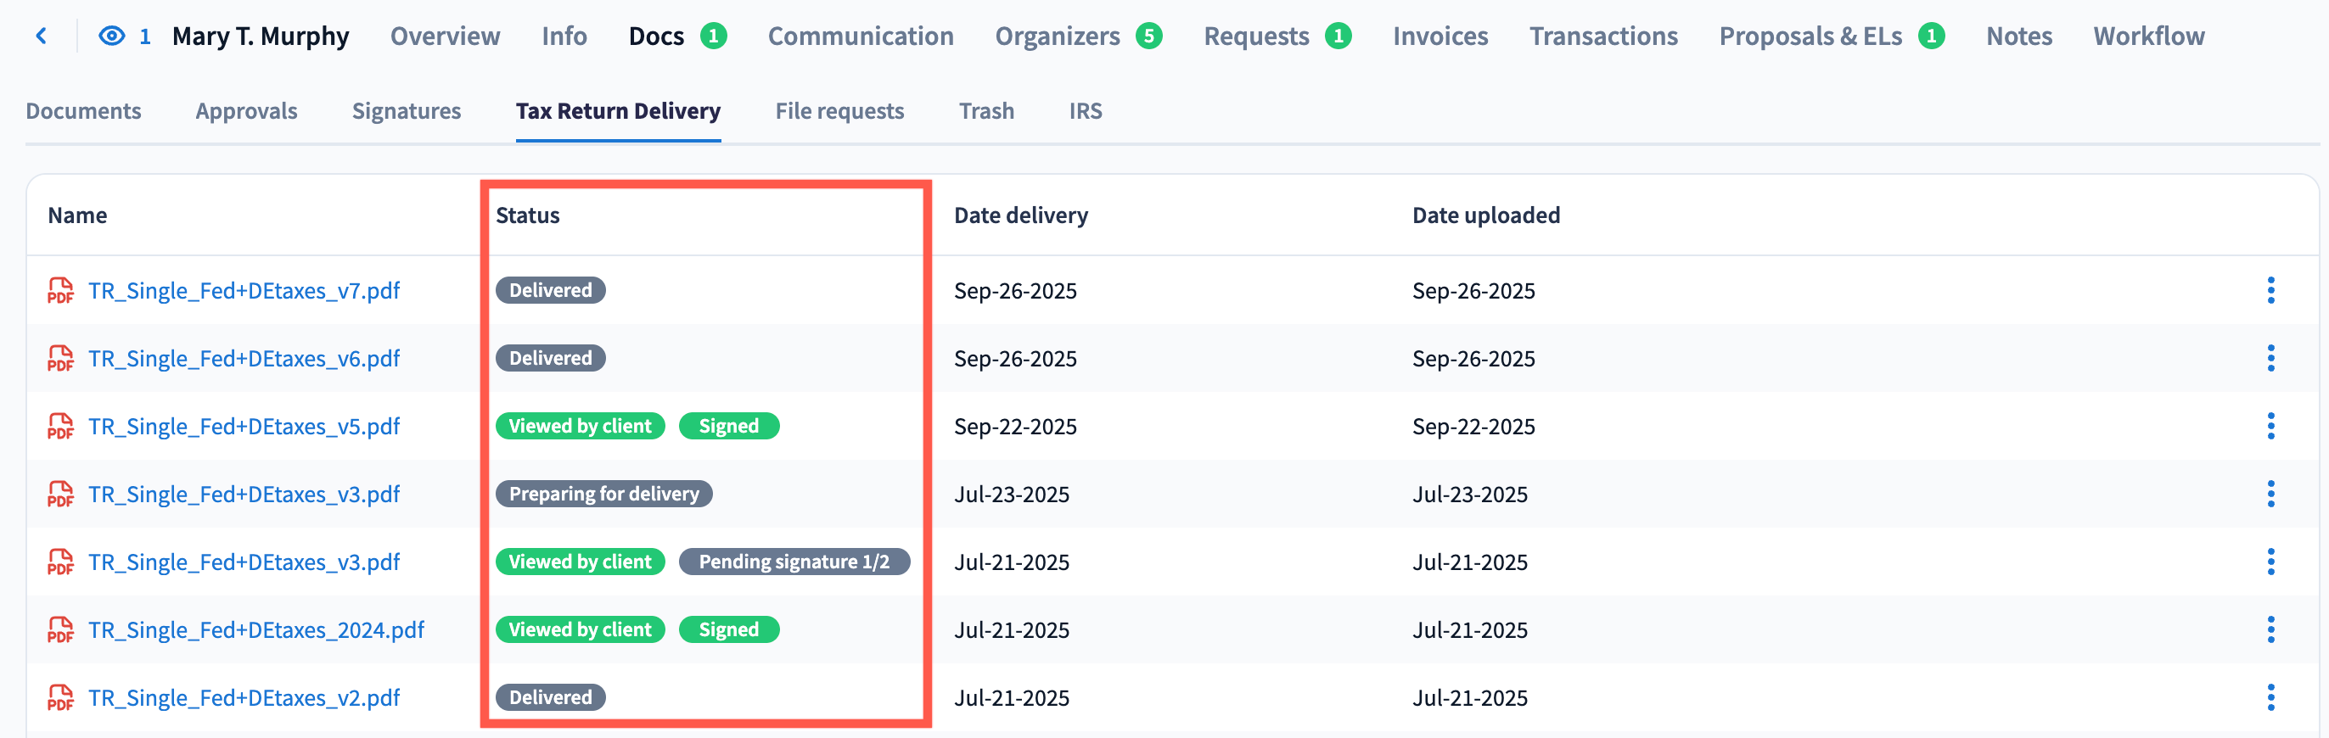Viewport: 2329px width, 738px height.
Task: Click PDF icon beside the v6 tax return
Action: tap(60, 359)
